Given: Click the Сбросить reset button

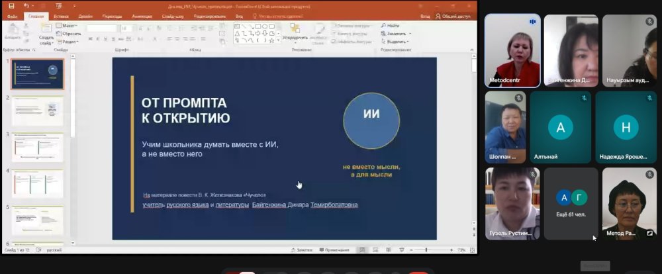Looking at the screenshot, I should tap(69, 33).
